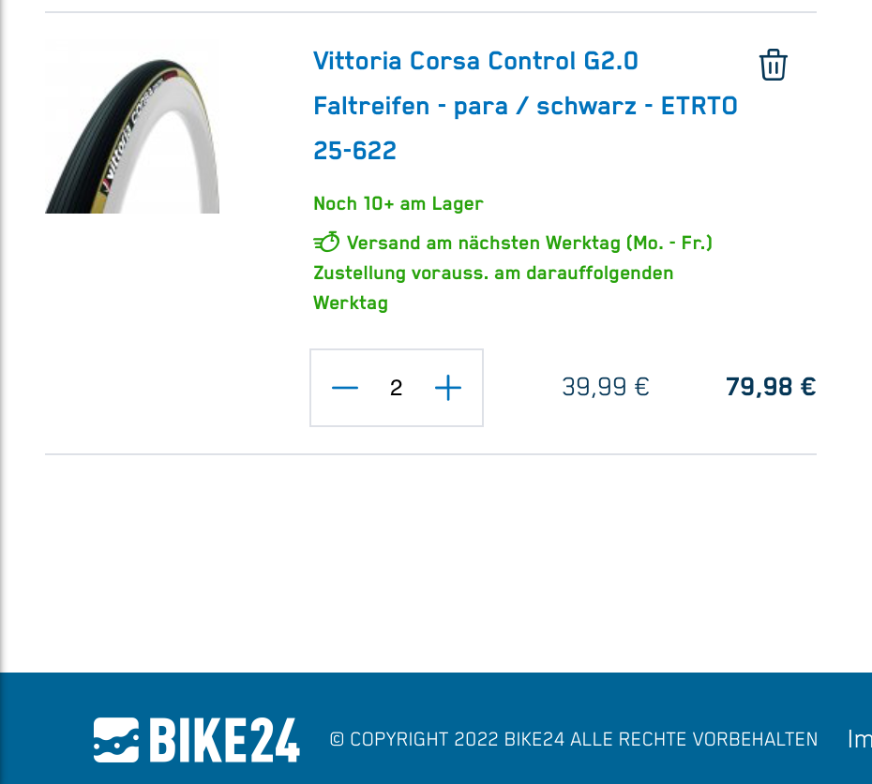This screenshot has width=872, height=784.
Task: Click the scrollbar strip on the left edge
Action: [x=2, y=336]
